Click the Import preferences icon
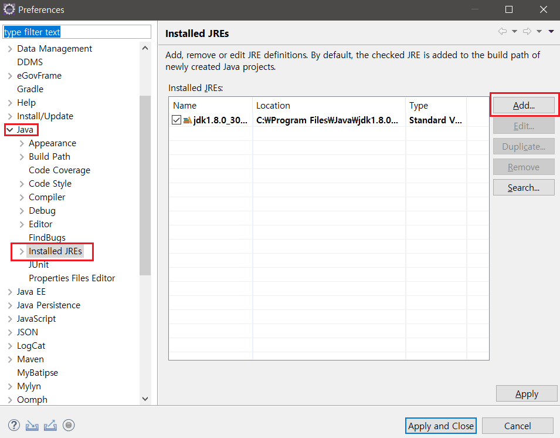The height and width of the screenshot is (438, 560). [32, 425]
